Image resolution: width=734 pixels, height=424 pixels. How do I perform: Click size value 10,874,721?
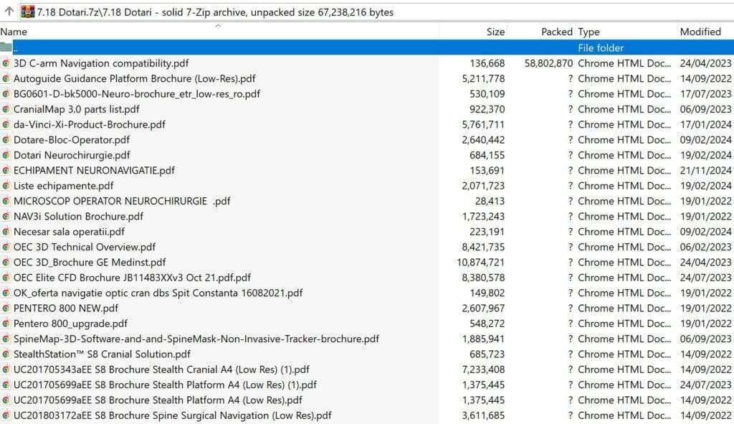pyautogui.click(x=481, y=263)
